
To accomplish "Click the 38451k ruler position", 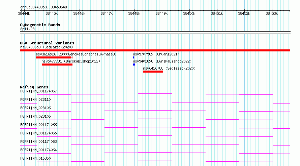I will click(x=217, y=13).
